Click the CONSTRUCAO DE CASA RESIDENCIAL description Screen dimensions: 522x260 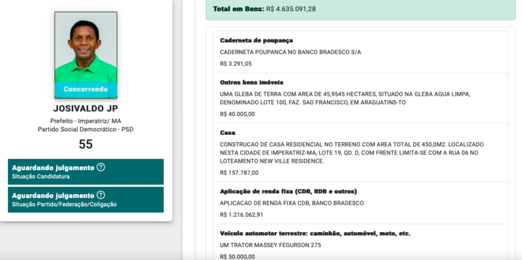point(352,153)
